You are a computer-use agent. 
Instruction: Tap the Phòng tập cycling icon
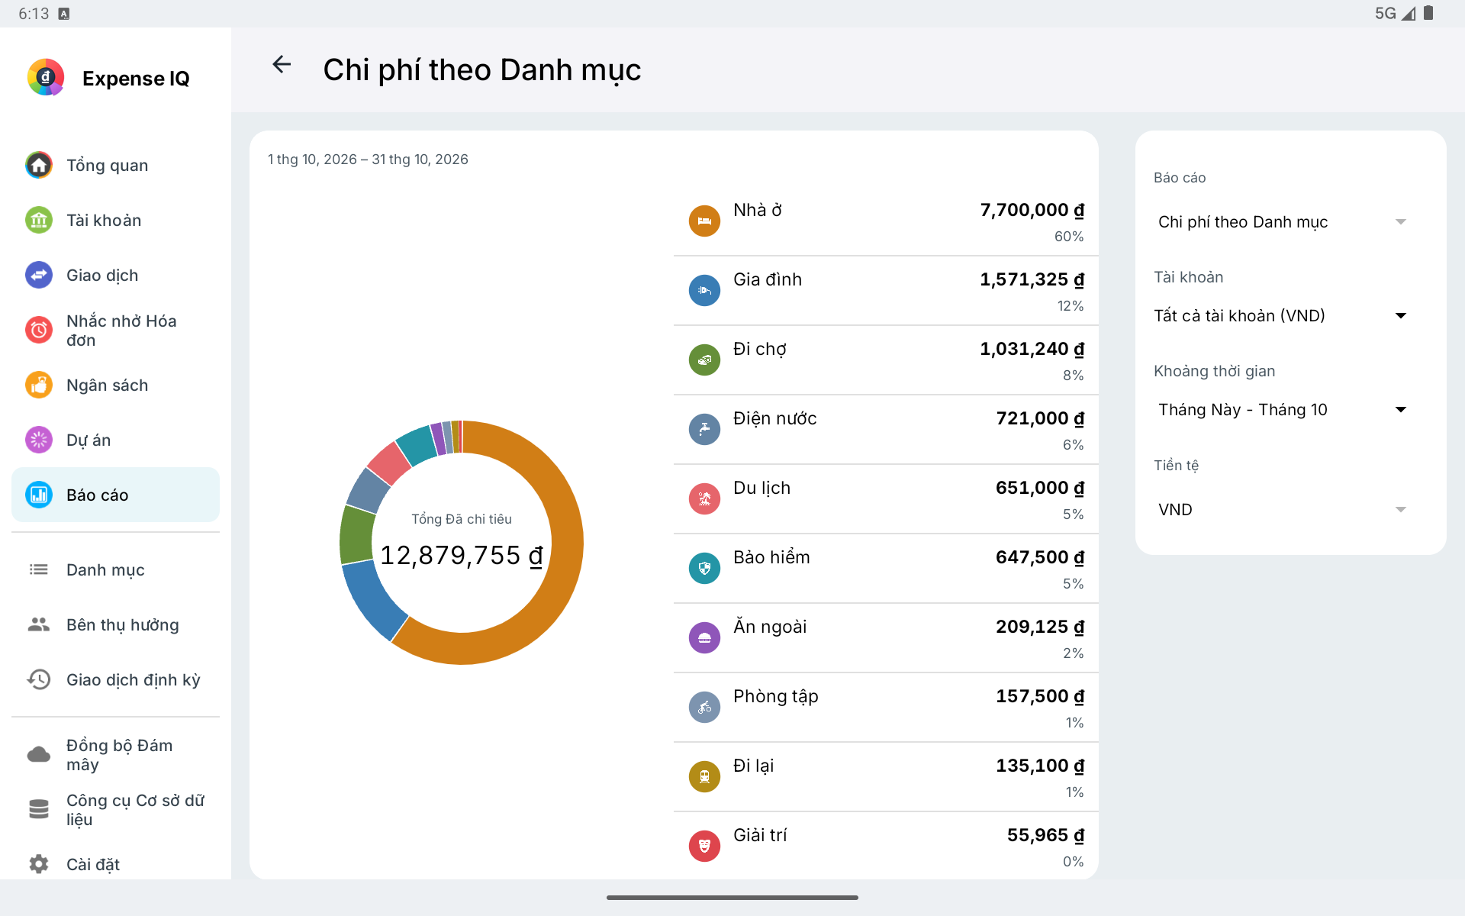coord(704,708)
